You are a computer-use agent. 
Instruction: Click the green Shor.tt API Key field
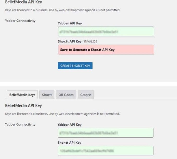106,151
